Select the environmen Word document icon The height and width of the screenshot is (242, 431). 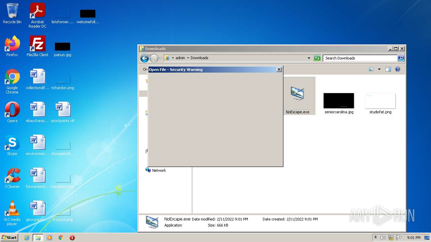(x=37, y=145)
